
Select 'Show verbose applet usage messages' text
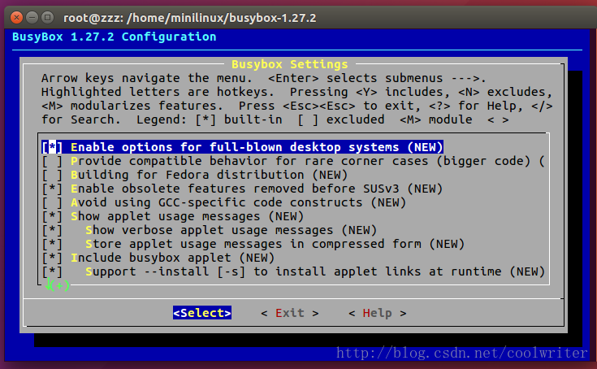point(231,230)
